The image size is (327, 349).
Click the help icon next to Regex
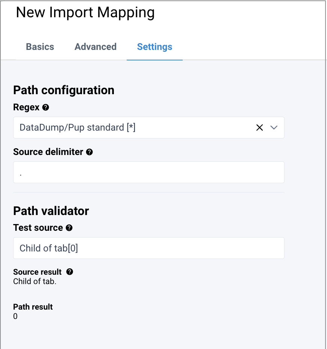[45, 108]
